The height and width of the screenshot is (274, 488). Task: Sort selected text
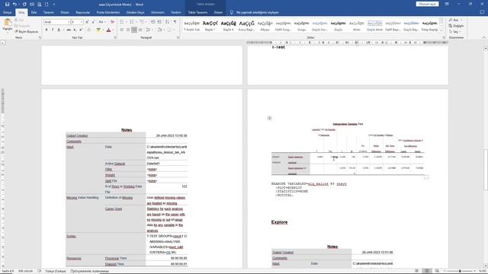tap(168, 22)
